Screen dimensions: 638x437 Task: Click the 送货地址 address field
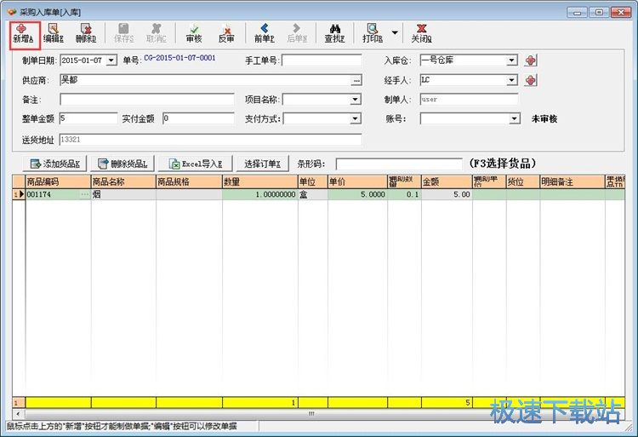(x=210, y=140)
